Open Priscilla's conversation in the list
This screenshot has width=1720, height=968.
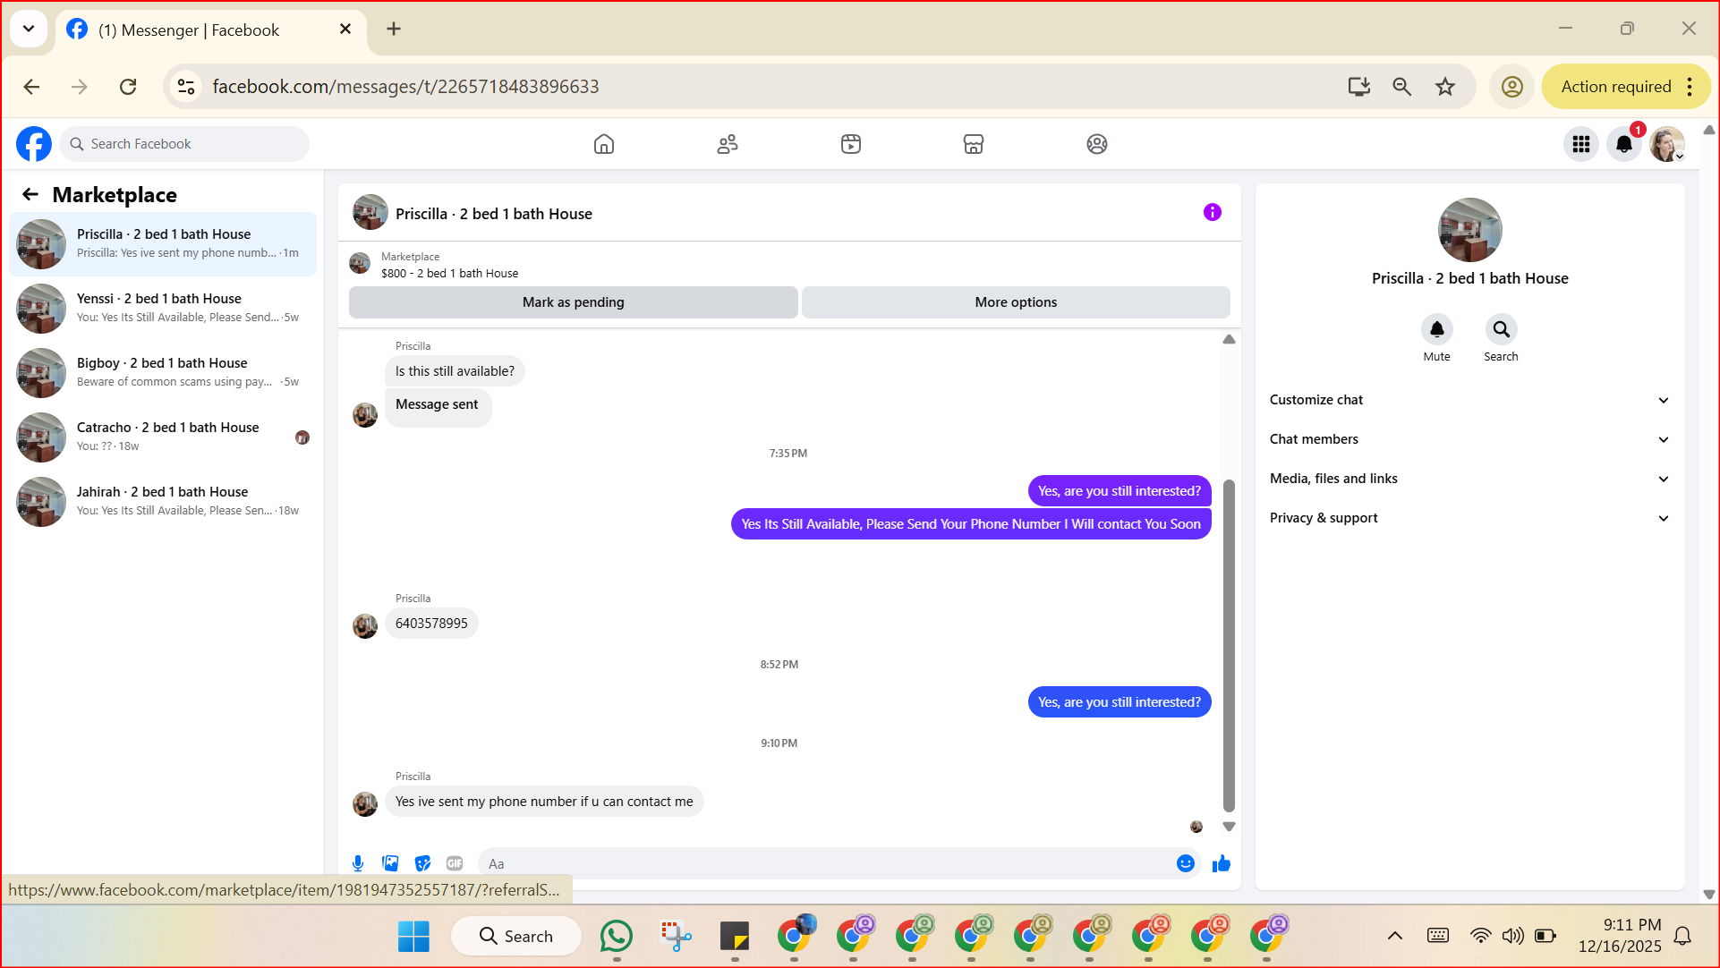163,244
